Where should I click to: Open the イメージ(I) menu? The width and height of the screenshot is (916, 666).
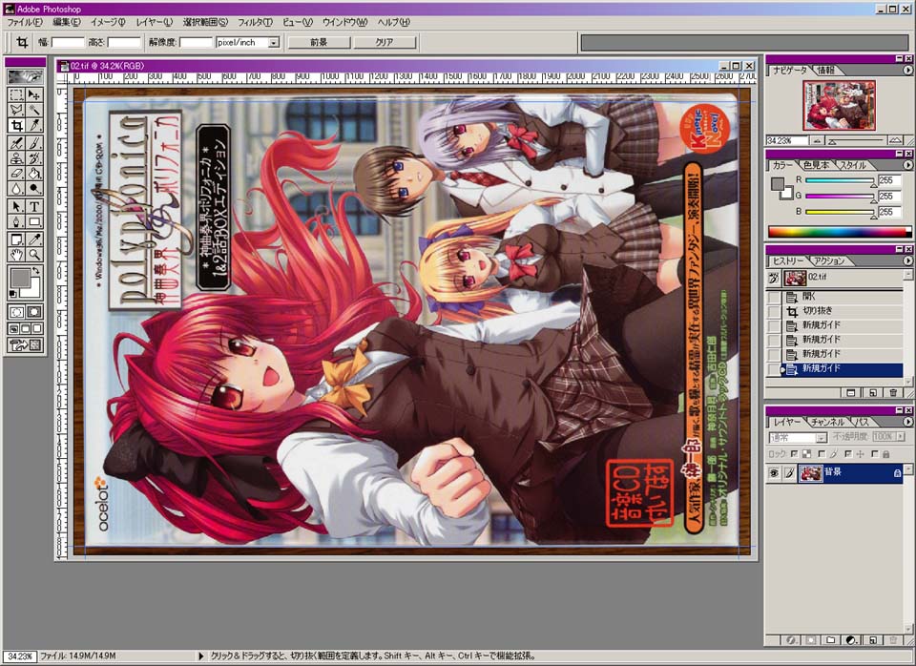(108, 22)
